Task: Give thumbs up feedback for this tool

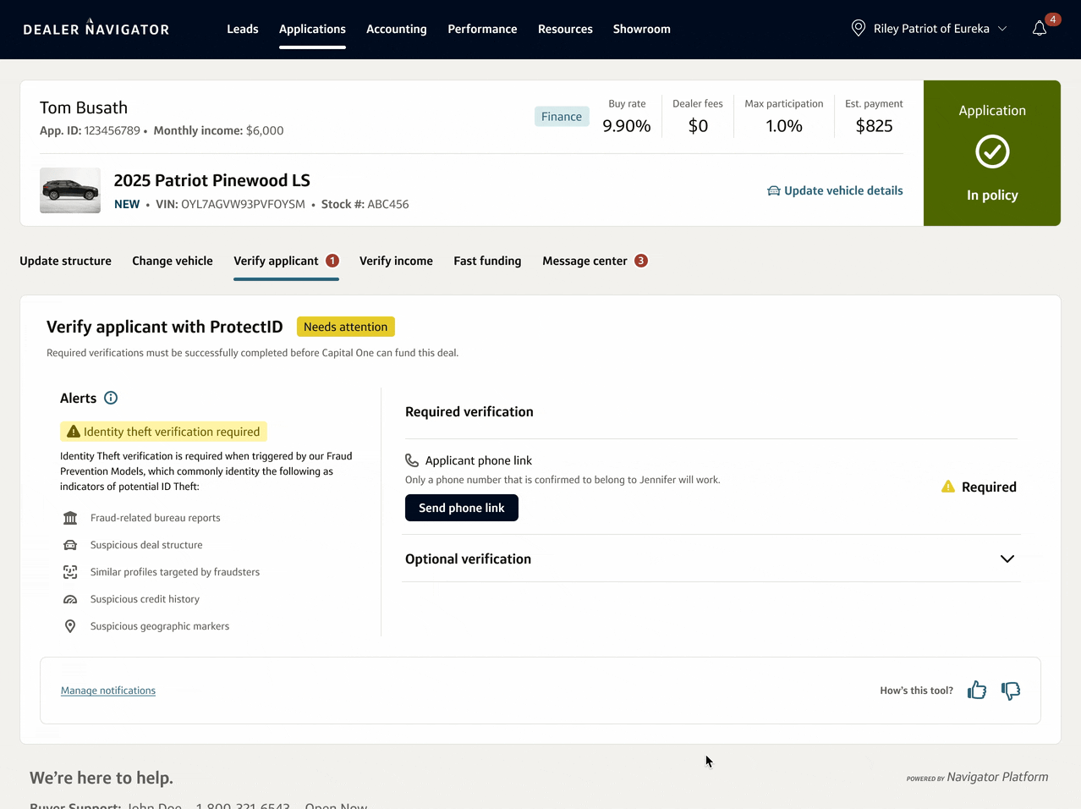Action: click(977, 691)
